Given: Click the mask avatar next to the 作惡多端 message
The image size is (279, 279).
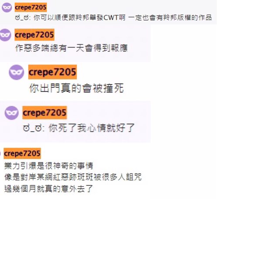Looking at the screenshot, I should (5, 35).
